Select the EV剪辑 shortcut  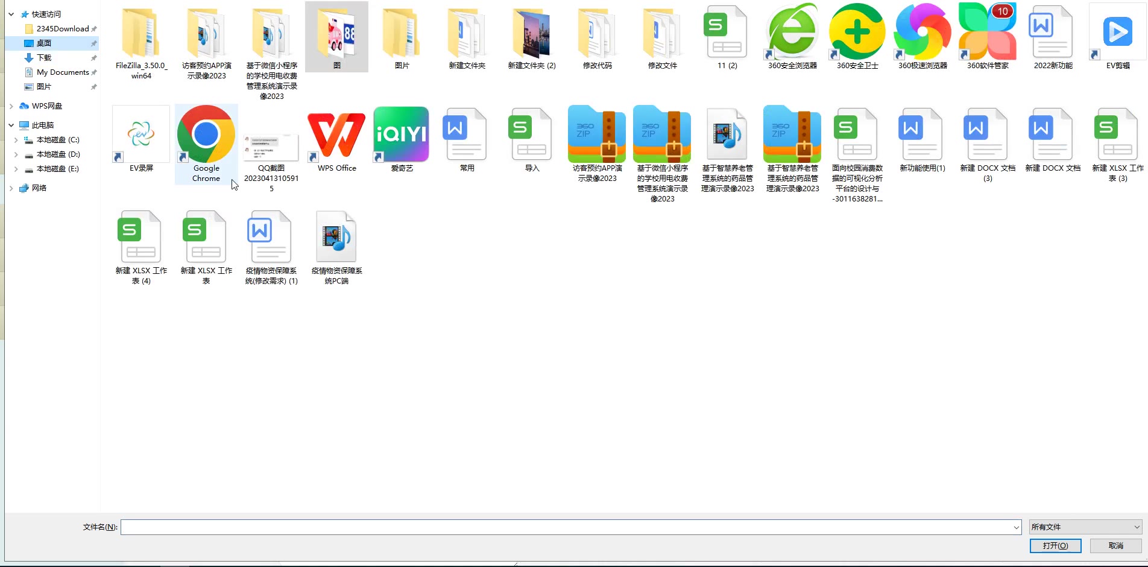click(x=1118, y=37)
